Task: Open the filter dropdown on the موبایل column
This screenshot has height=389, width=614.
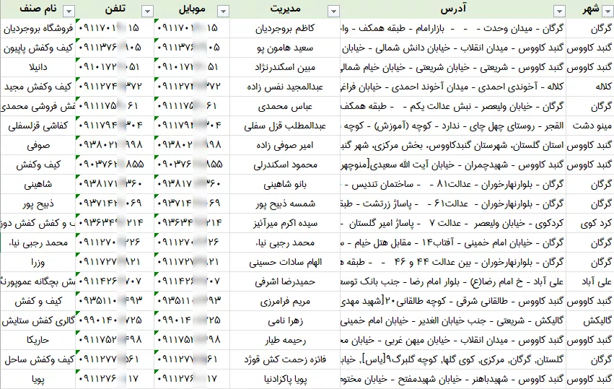Action: click(x=223, y=12)
